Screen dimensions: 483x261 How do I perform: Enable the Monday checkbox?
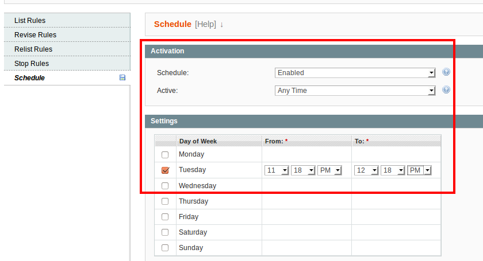point(166,155)
